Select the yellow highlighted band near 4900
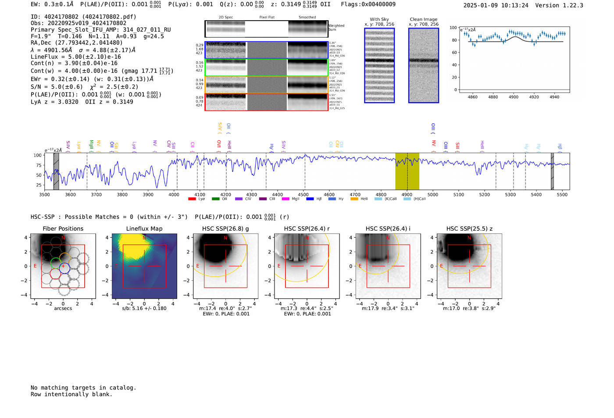 tap(407, 171)
